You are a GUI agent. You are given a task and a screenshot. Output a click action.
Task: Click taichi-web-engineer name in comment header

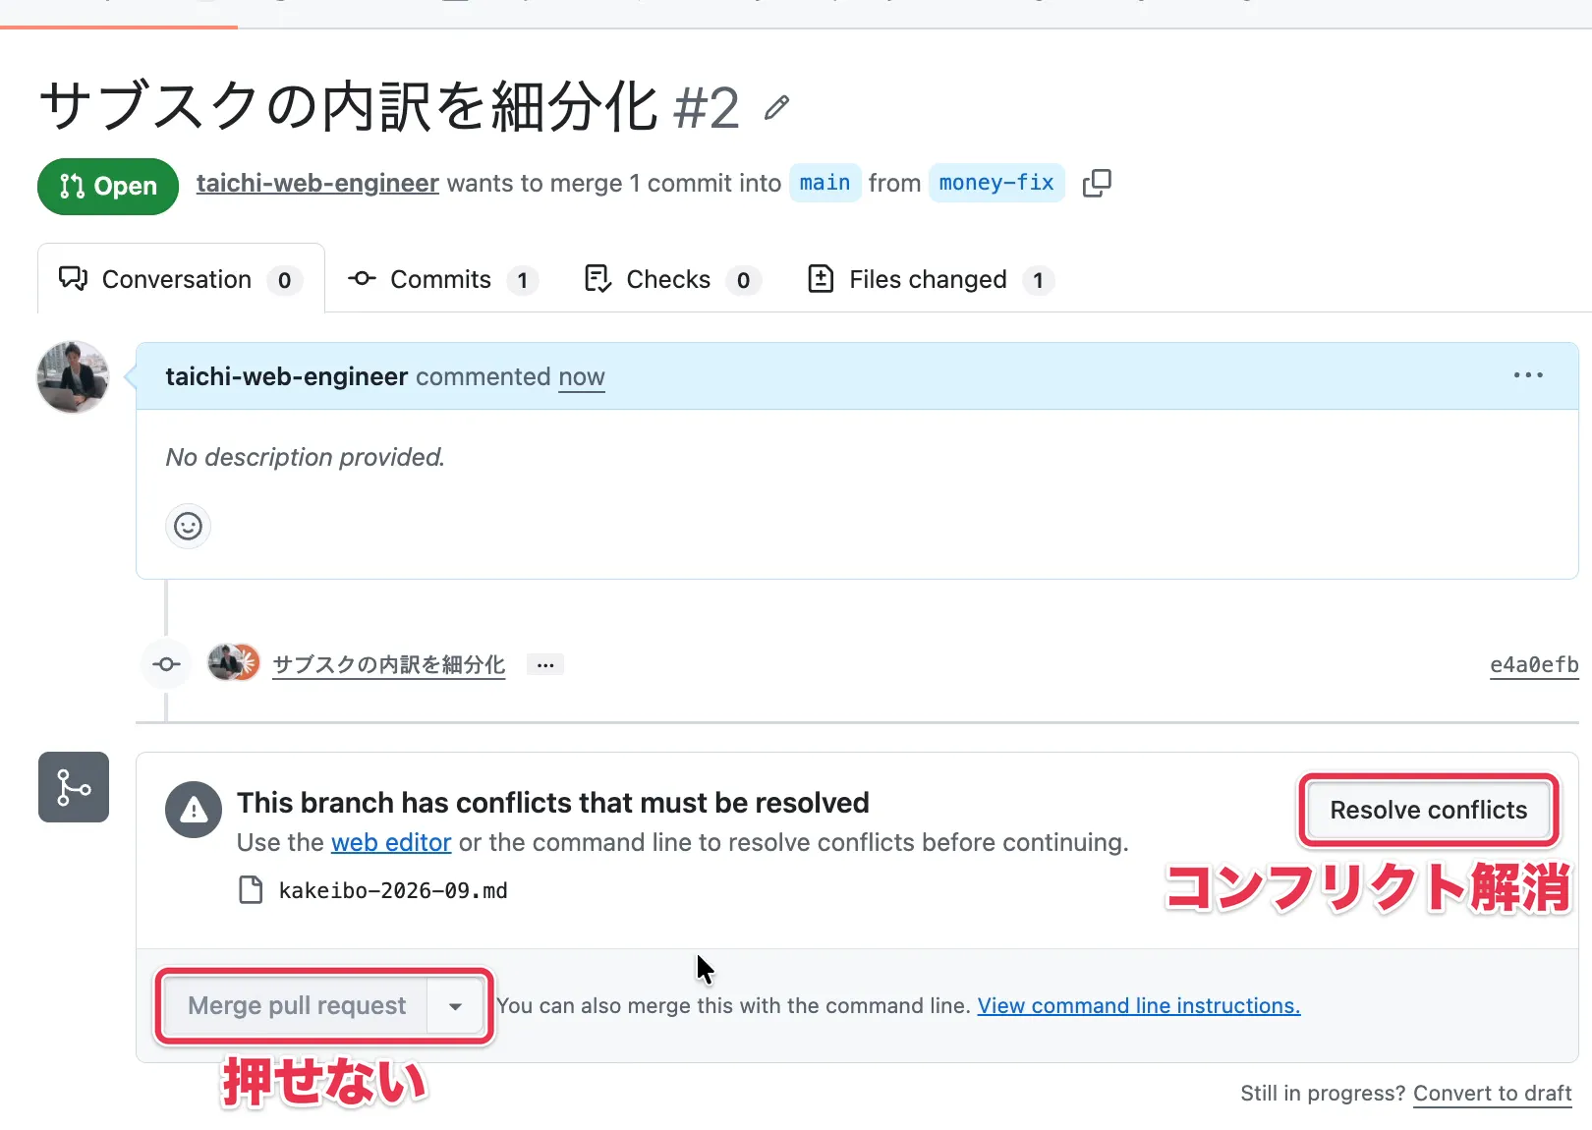(286, 377)
